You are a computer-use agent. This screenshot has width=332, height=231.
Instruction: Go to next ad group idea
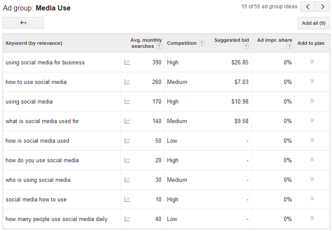coord(322,7)
